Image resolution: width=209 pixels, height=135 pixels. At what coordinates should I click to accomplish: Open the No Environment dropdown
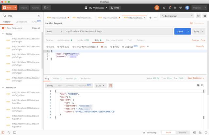click(177, 16)
